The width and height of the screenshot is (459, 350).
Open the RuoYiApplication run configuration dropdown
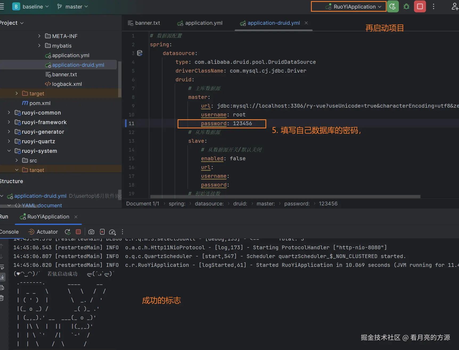349,6
